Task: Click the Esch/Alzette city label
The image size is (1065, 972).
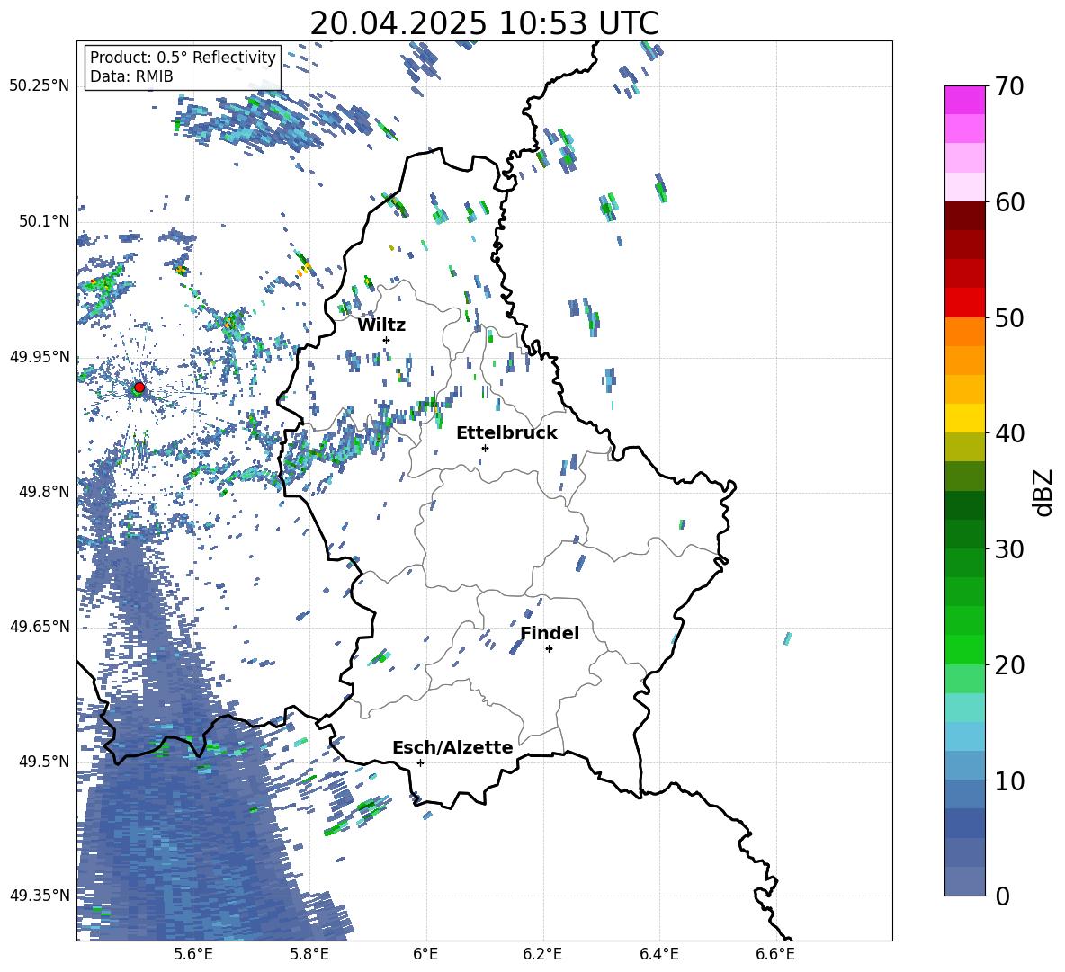Action: click(452, 747)
